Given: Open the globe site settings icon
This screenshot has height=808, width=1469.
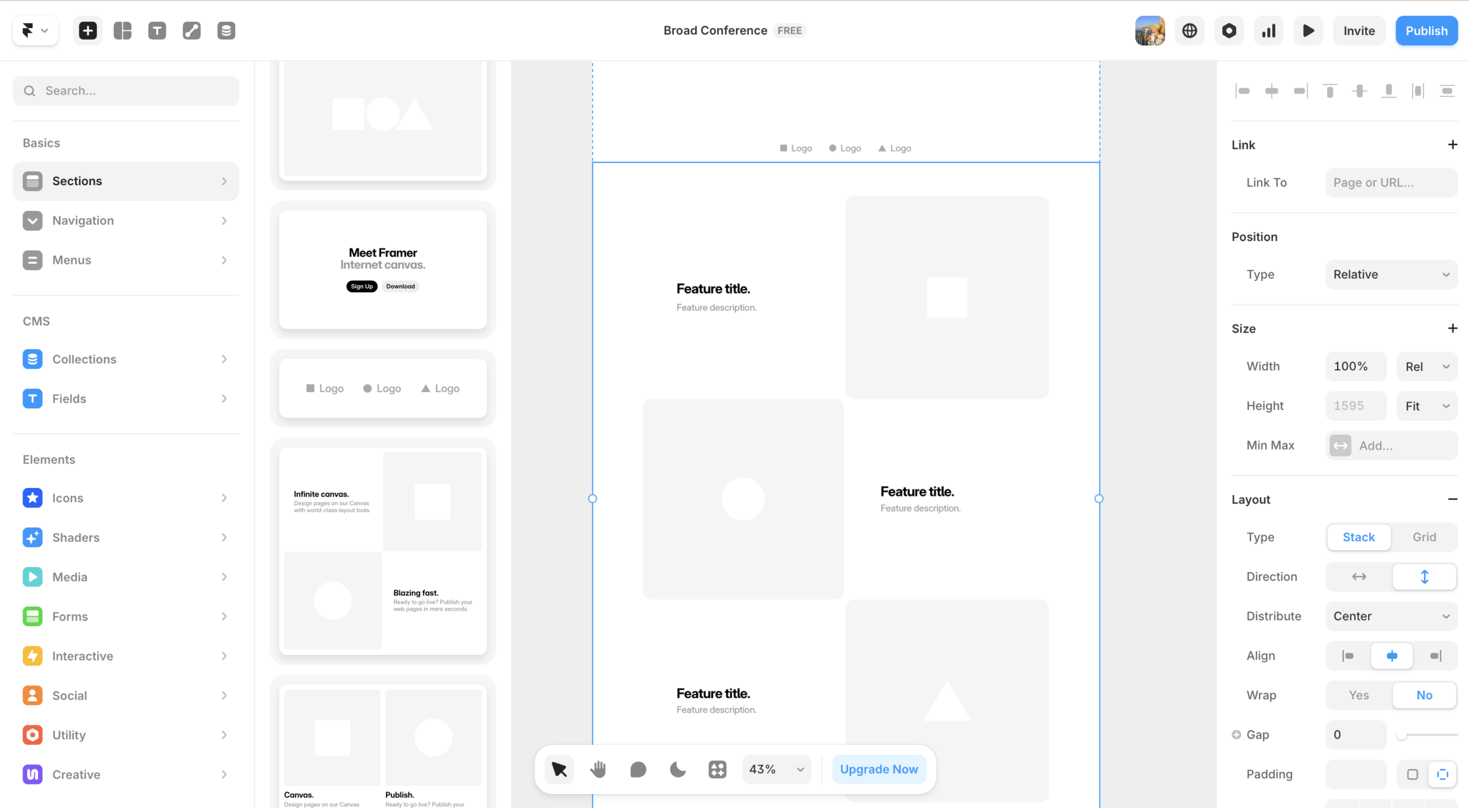Looking at the screenshot, I should [1190, 30].
